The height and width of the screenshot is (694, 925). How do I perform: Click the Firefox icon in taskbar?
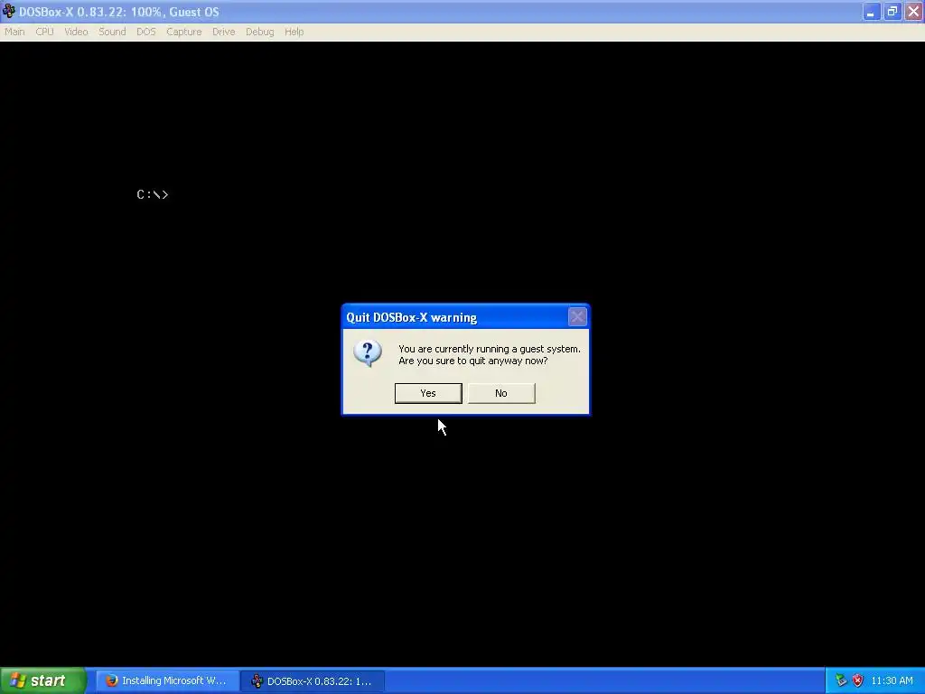pos(111,680)
